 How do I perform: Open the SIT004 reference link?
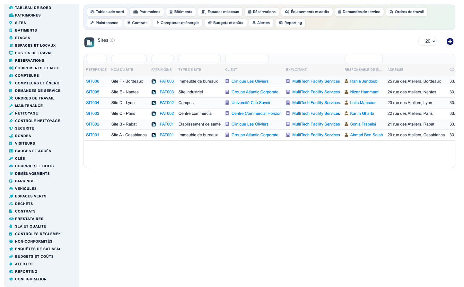point(92,103)
